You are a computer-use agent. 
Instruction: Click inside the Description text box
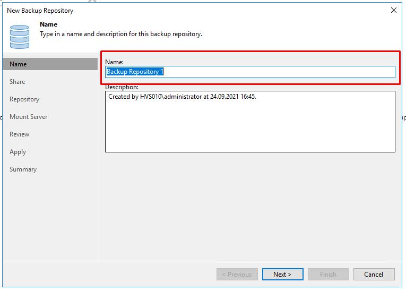[250, 122]
